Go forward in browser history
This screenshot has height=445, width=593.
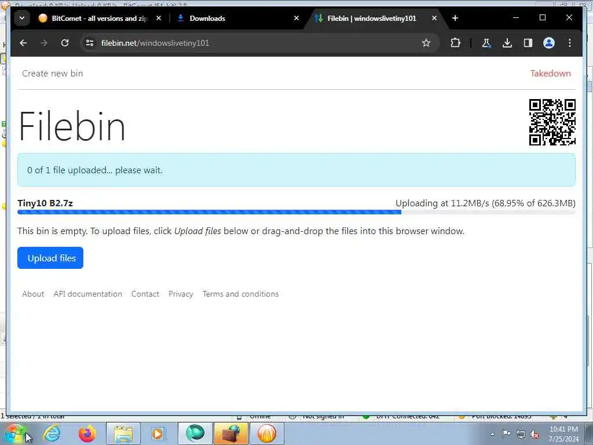(44, 43)
